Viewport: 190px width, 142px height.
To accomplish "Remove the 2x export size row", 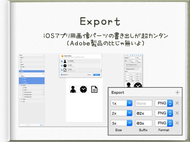I will pos(177,113).
